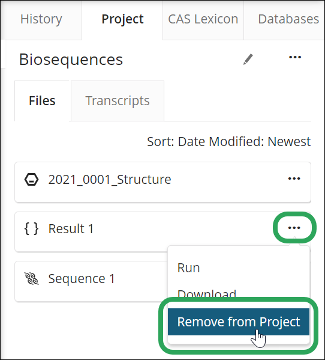
Task: Switch to the History tab
Action: pos(41,20)
